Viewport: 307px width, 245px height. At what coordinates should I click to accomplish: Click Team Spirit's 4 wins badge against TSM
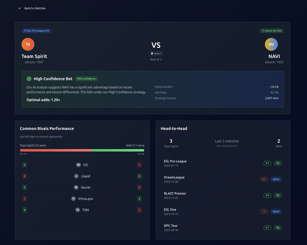click(25, 210)
